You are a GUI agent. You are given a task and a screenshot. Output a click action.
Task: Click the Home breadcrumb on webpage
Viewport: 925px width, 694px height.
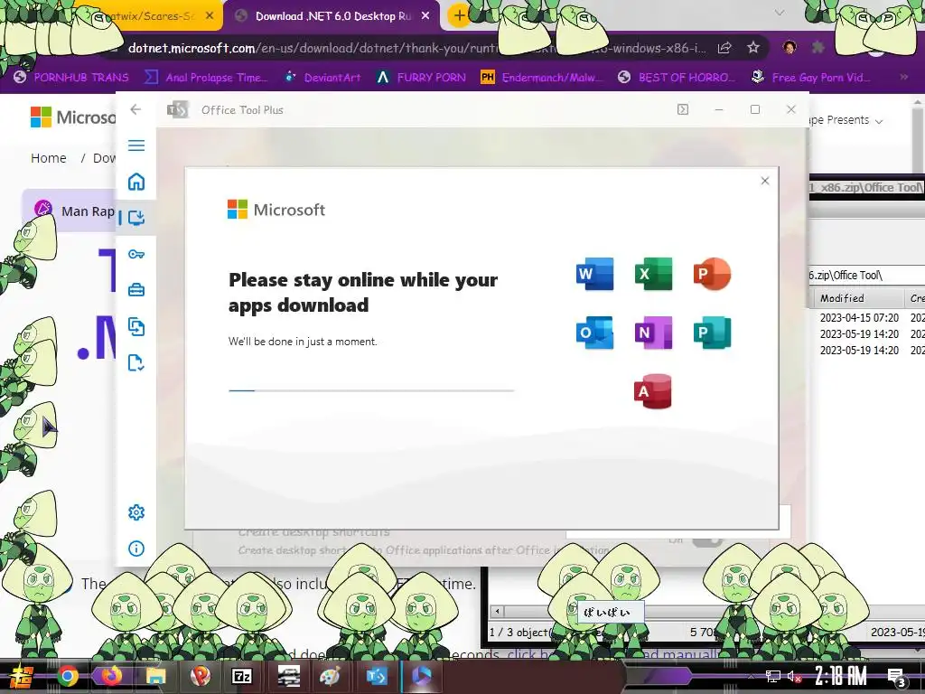(49, 158)
